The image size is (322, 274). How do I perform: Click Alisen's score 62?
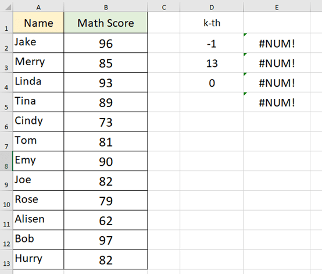click(x=106, y=220)
